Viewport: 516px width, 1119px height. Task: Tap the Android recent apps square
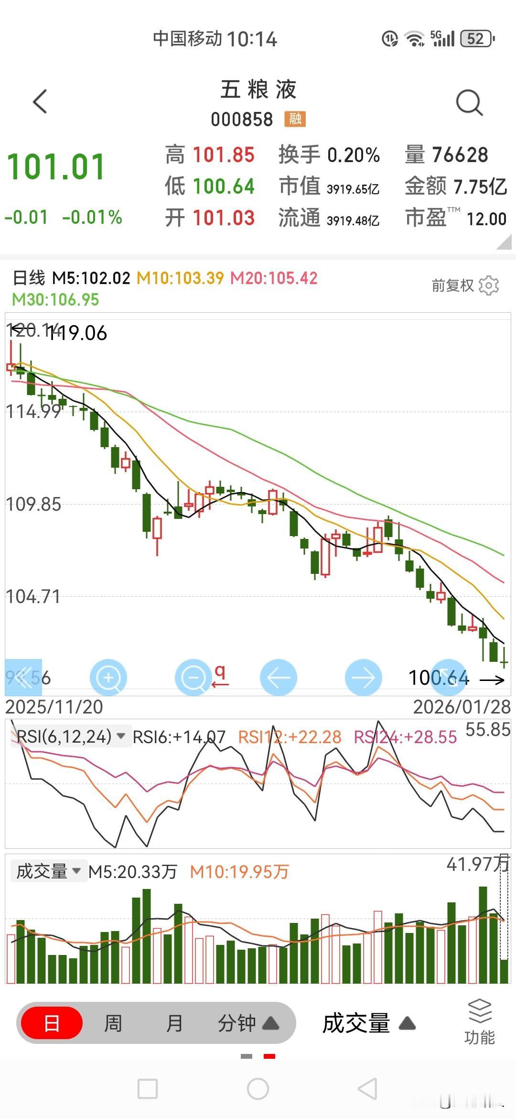coord(148,1089)
